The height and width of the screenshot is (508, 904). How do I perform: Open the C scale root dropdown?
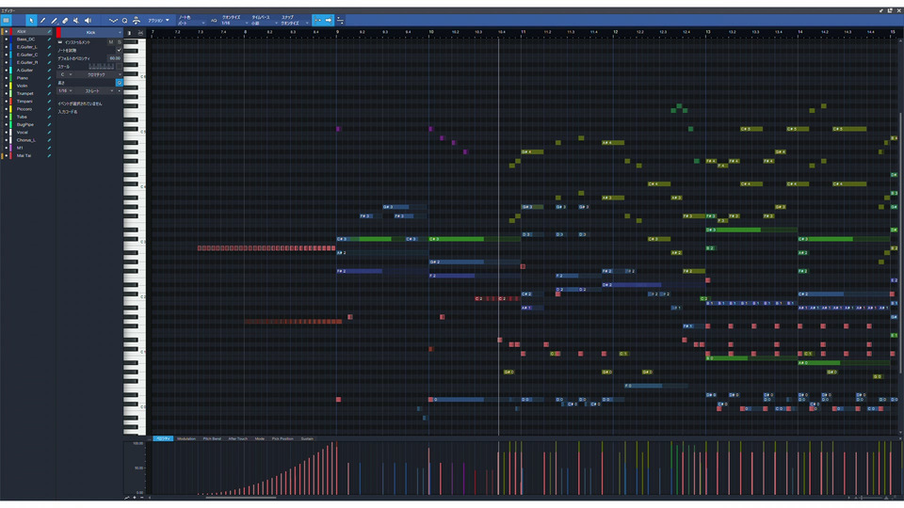click(65, 75)
